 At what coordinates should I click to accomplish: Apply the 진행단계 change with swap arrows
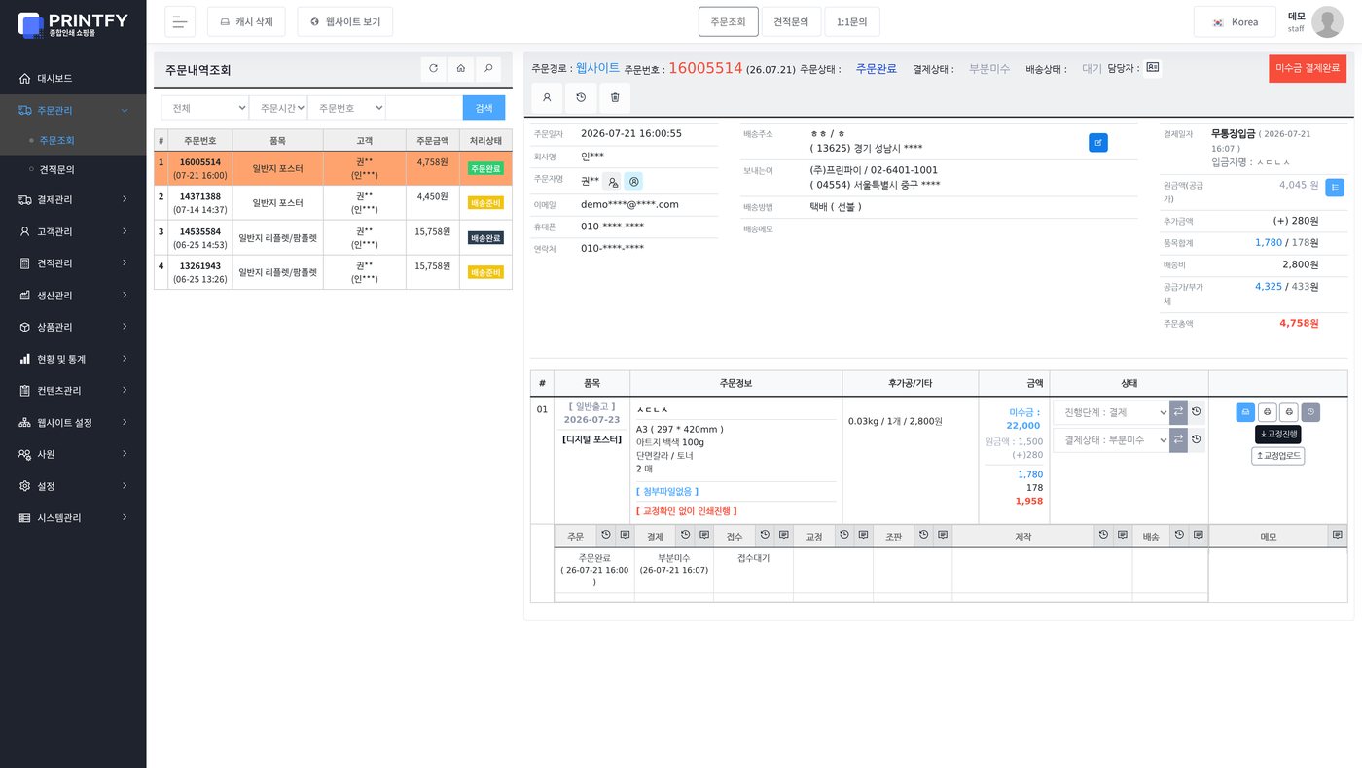click(1178, 412)
